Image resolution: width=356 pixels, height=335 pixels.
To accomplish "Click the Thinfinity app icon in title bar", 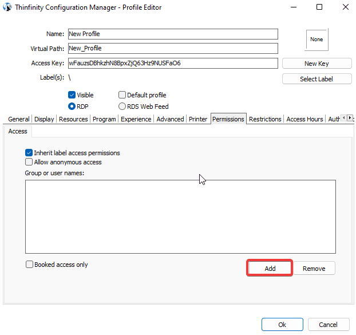I will click(x=7, y=7).
